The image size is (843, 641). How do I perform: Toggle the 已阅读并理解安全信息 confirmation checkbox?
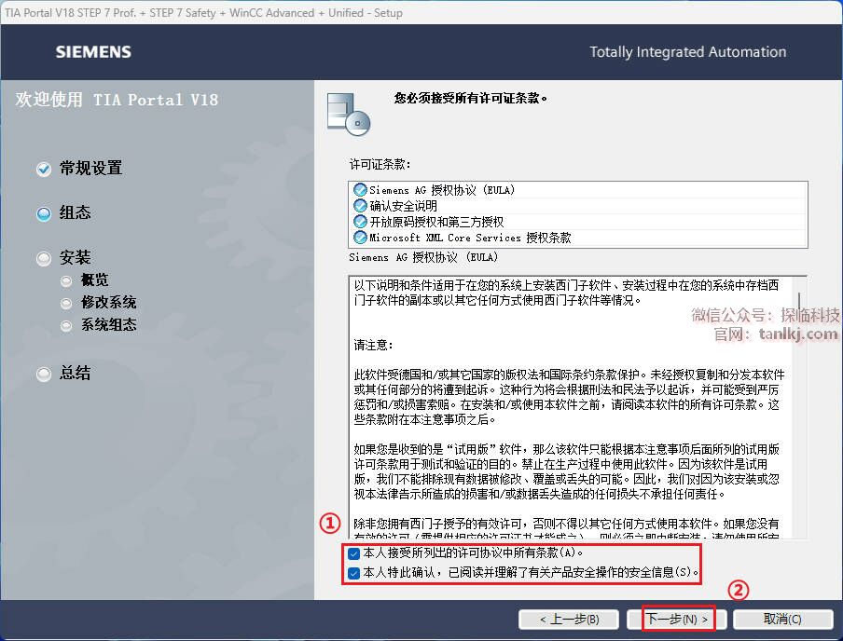pos(353,573)
